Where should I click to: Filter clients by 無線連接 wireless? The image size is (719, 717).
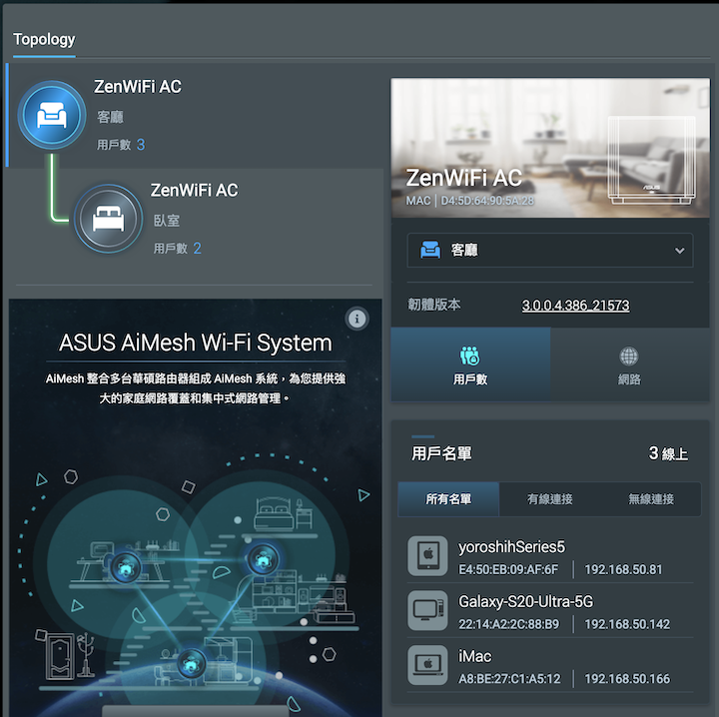(651, 499)
